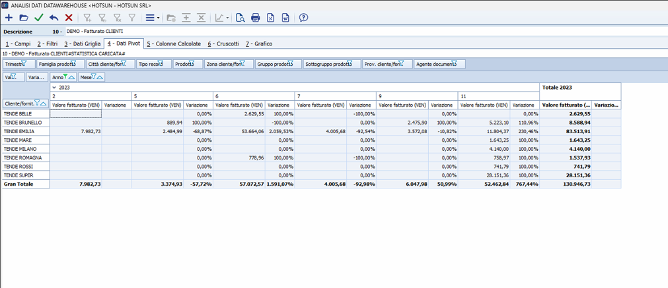
Task: Click the blue Undo arrow icon
Action: (x=54, y=18)
